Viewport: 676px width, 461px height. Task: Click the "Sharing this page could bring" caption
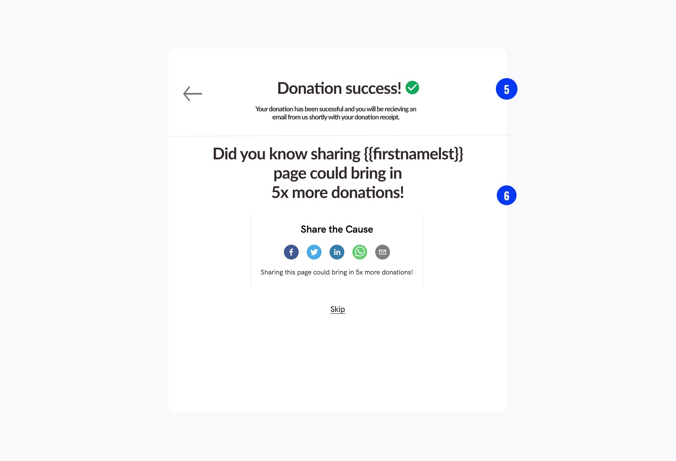[x=337, y=272]
